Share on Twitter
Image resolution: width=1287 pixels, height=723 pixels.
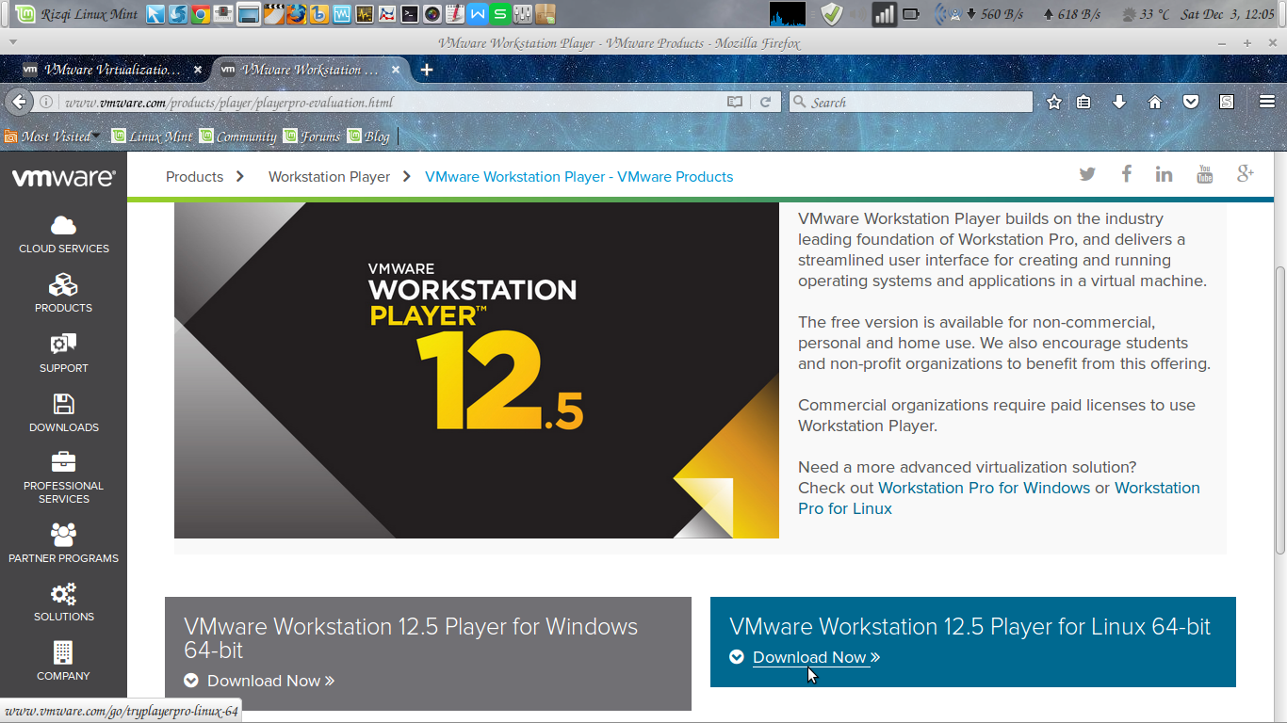tap(1087, 174)
